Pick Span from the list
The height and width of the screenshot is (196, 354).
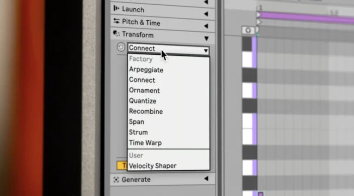168,122
